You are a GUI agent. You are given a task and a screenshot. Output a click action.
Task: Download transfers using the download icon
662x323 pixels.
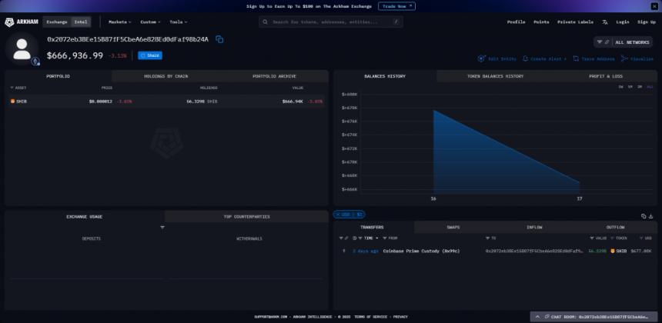pyautogui.click(x=650, y=216)
